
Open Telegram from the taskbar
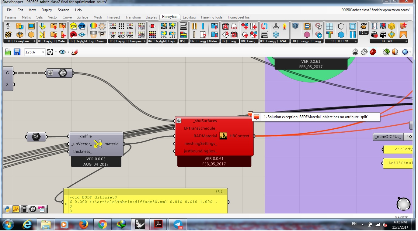(178, 225)
